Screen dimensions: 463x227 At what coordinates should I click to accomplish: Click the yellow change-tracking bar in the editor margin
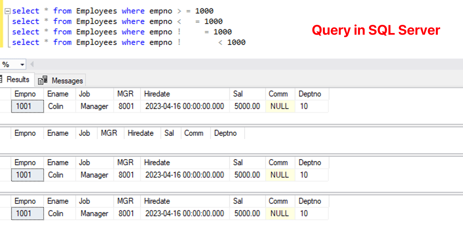tap(2, 26)
